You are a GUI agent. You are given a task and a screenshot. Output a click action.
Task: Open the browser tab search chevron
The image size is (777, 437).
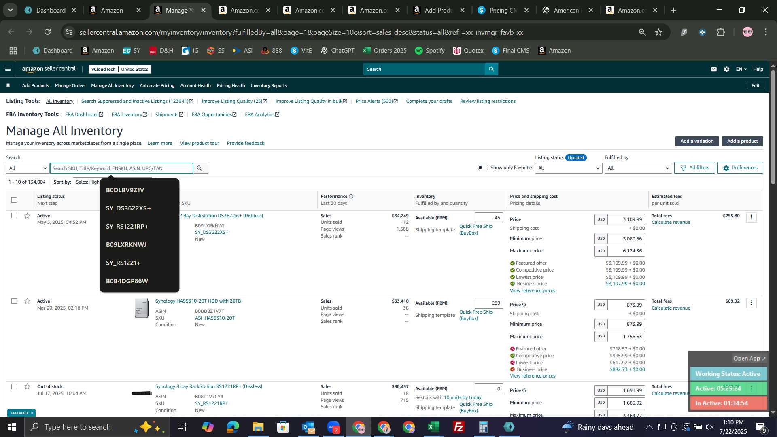pos(10,10)
